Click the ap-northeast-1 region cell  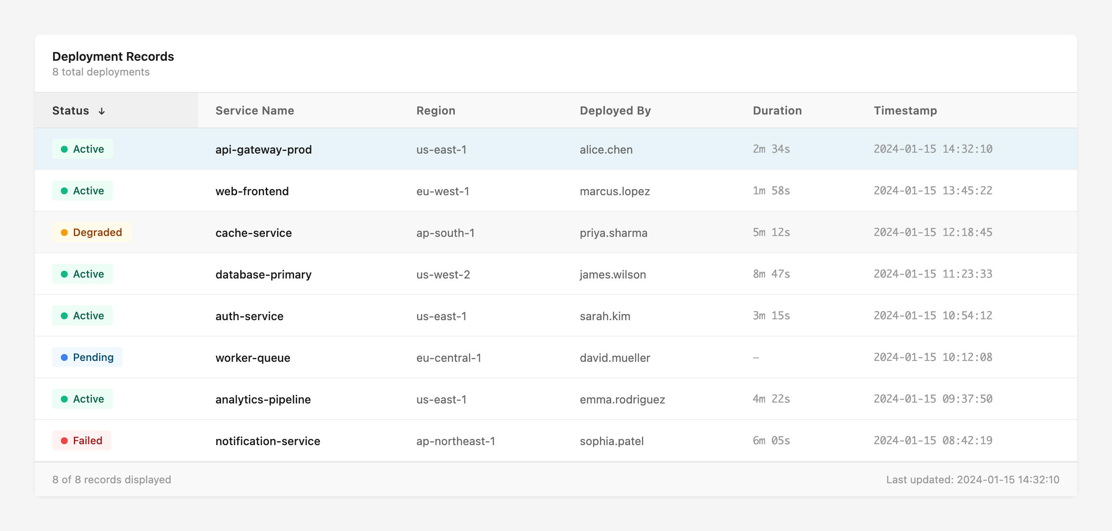point(456,441)
